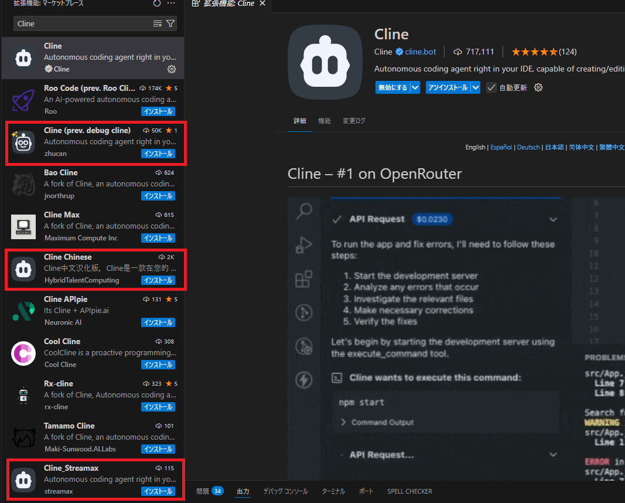
Task: Open 日本語 readme link
Action: (x=555, y=147)
